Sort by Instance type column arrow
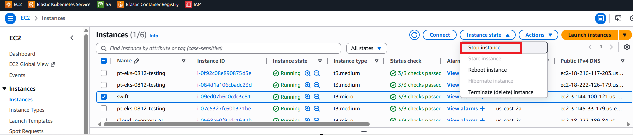This screenshot has width=633, height=135. [x=377, y=61]
